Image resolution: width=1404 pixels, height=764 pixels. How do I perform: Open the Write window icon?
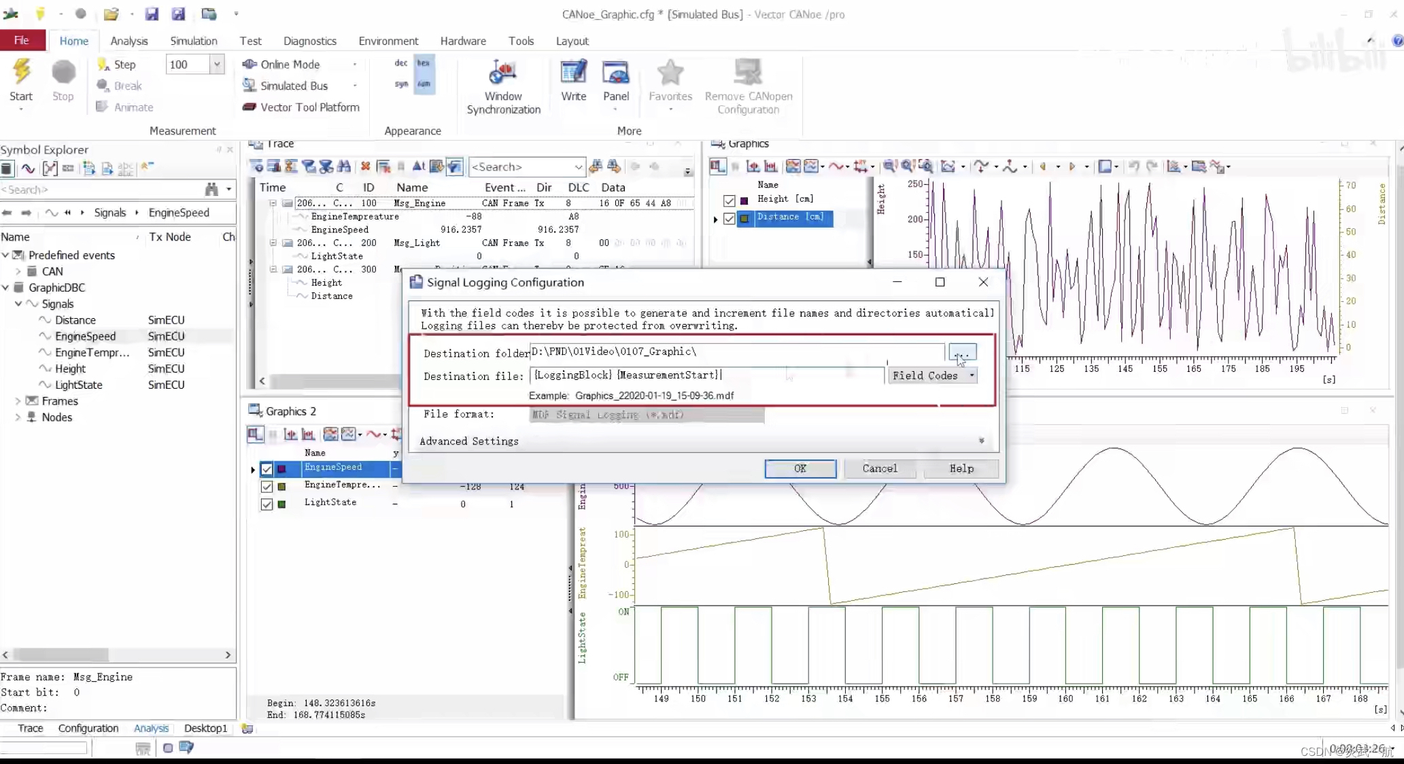click(573, 73)
